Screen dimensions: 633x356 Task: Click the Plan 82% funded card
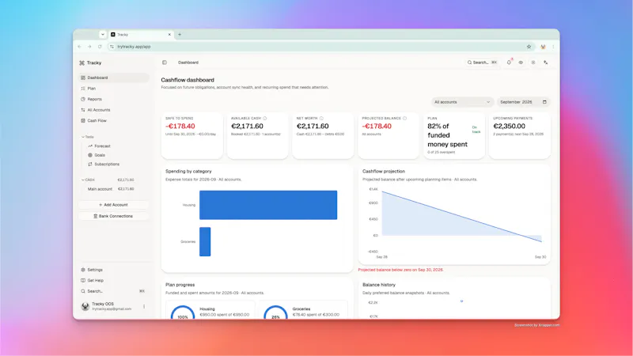coord(453,135)
